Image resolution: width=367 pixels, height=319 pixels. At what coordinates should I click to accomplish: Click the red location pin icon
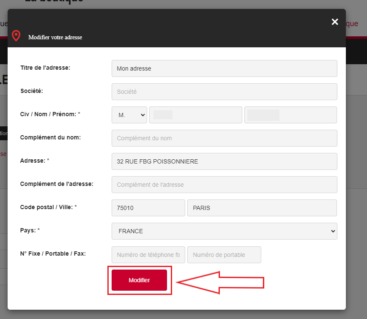[x=16, y=36]
